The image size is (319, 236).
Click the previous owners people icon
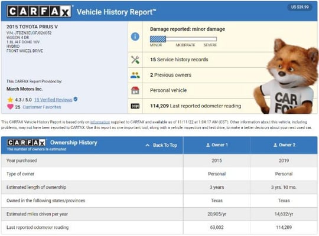135,75
